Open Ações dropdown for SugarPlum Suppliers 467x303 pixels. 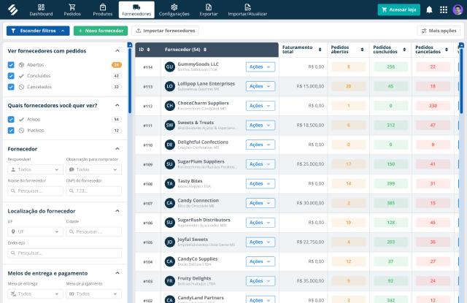point(260,164)
